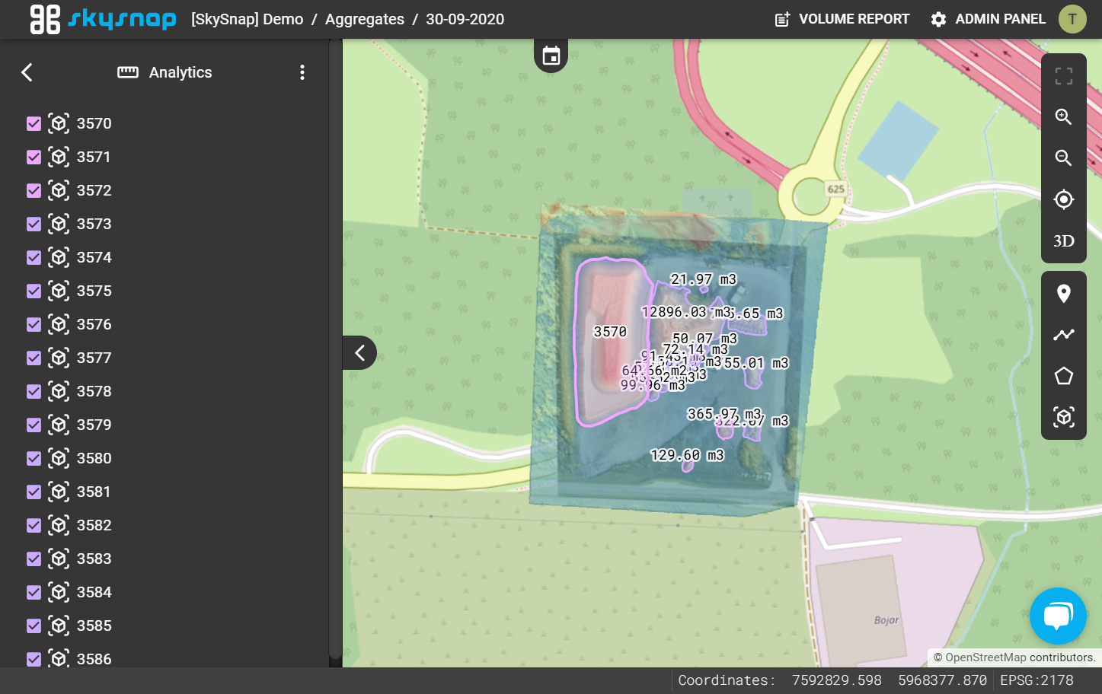Uncheck the 3574 measurement checkbox

pyautogui.click(x=34, y=257)
